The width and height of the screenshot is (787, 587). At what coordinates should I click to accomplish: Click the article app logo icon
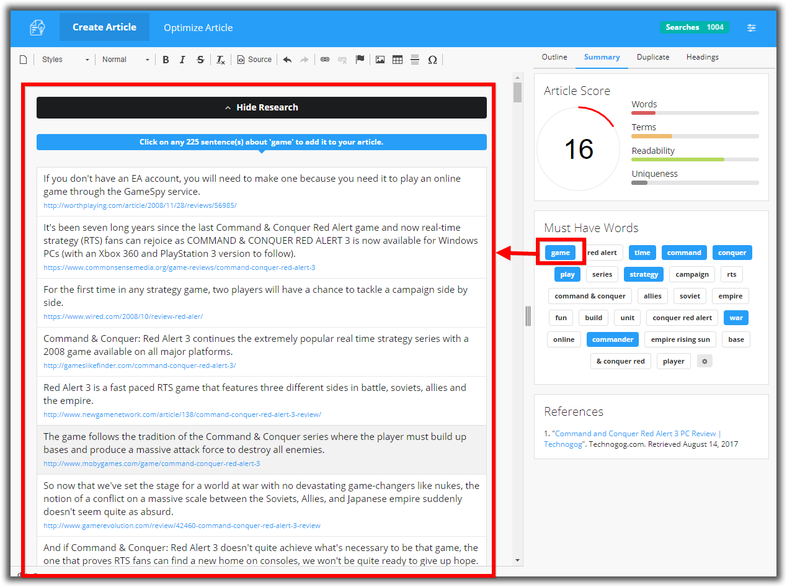click(37, 27)
